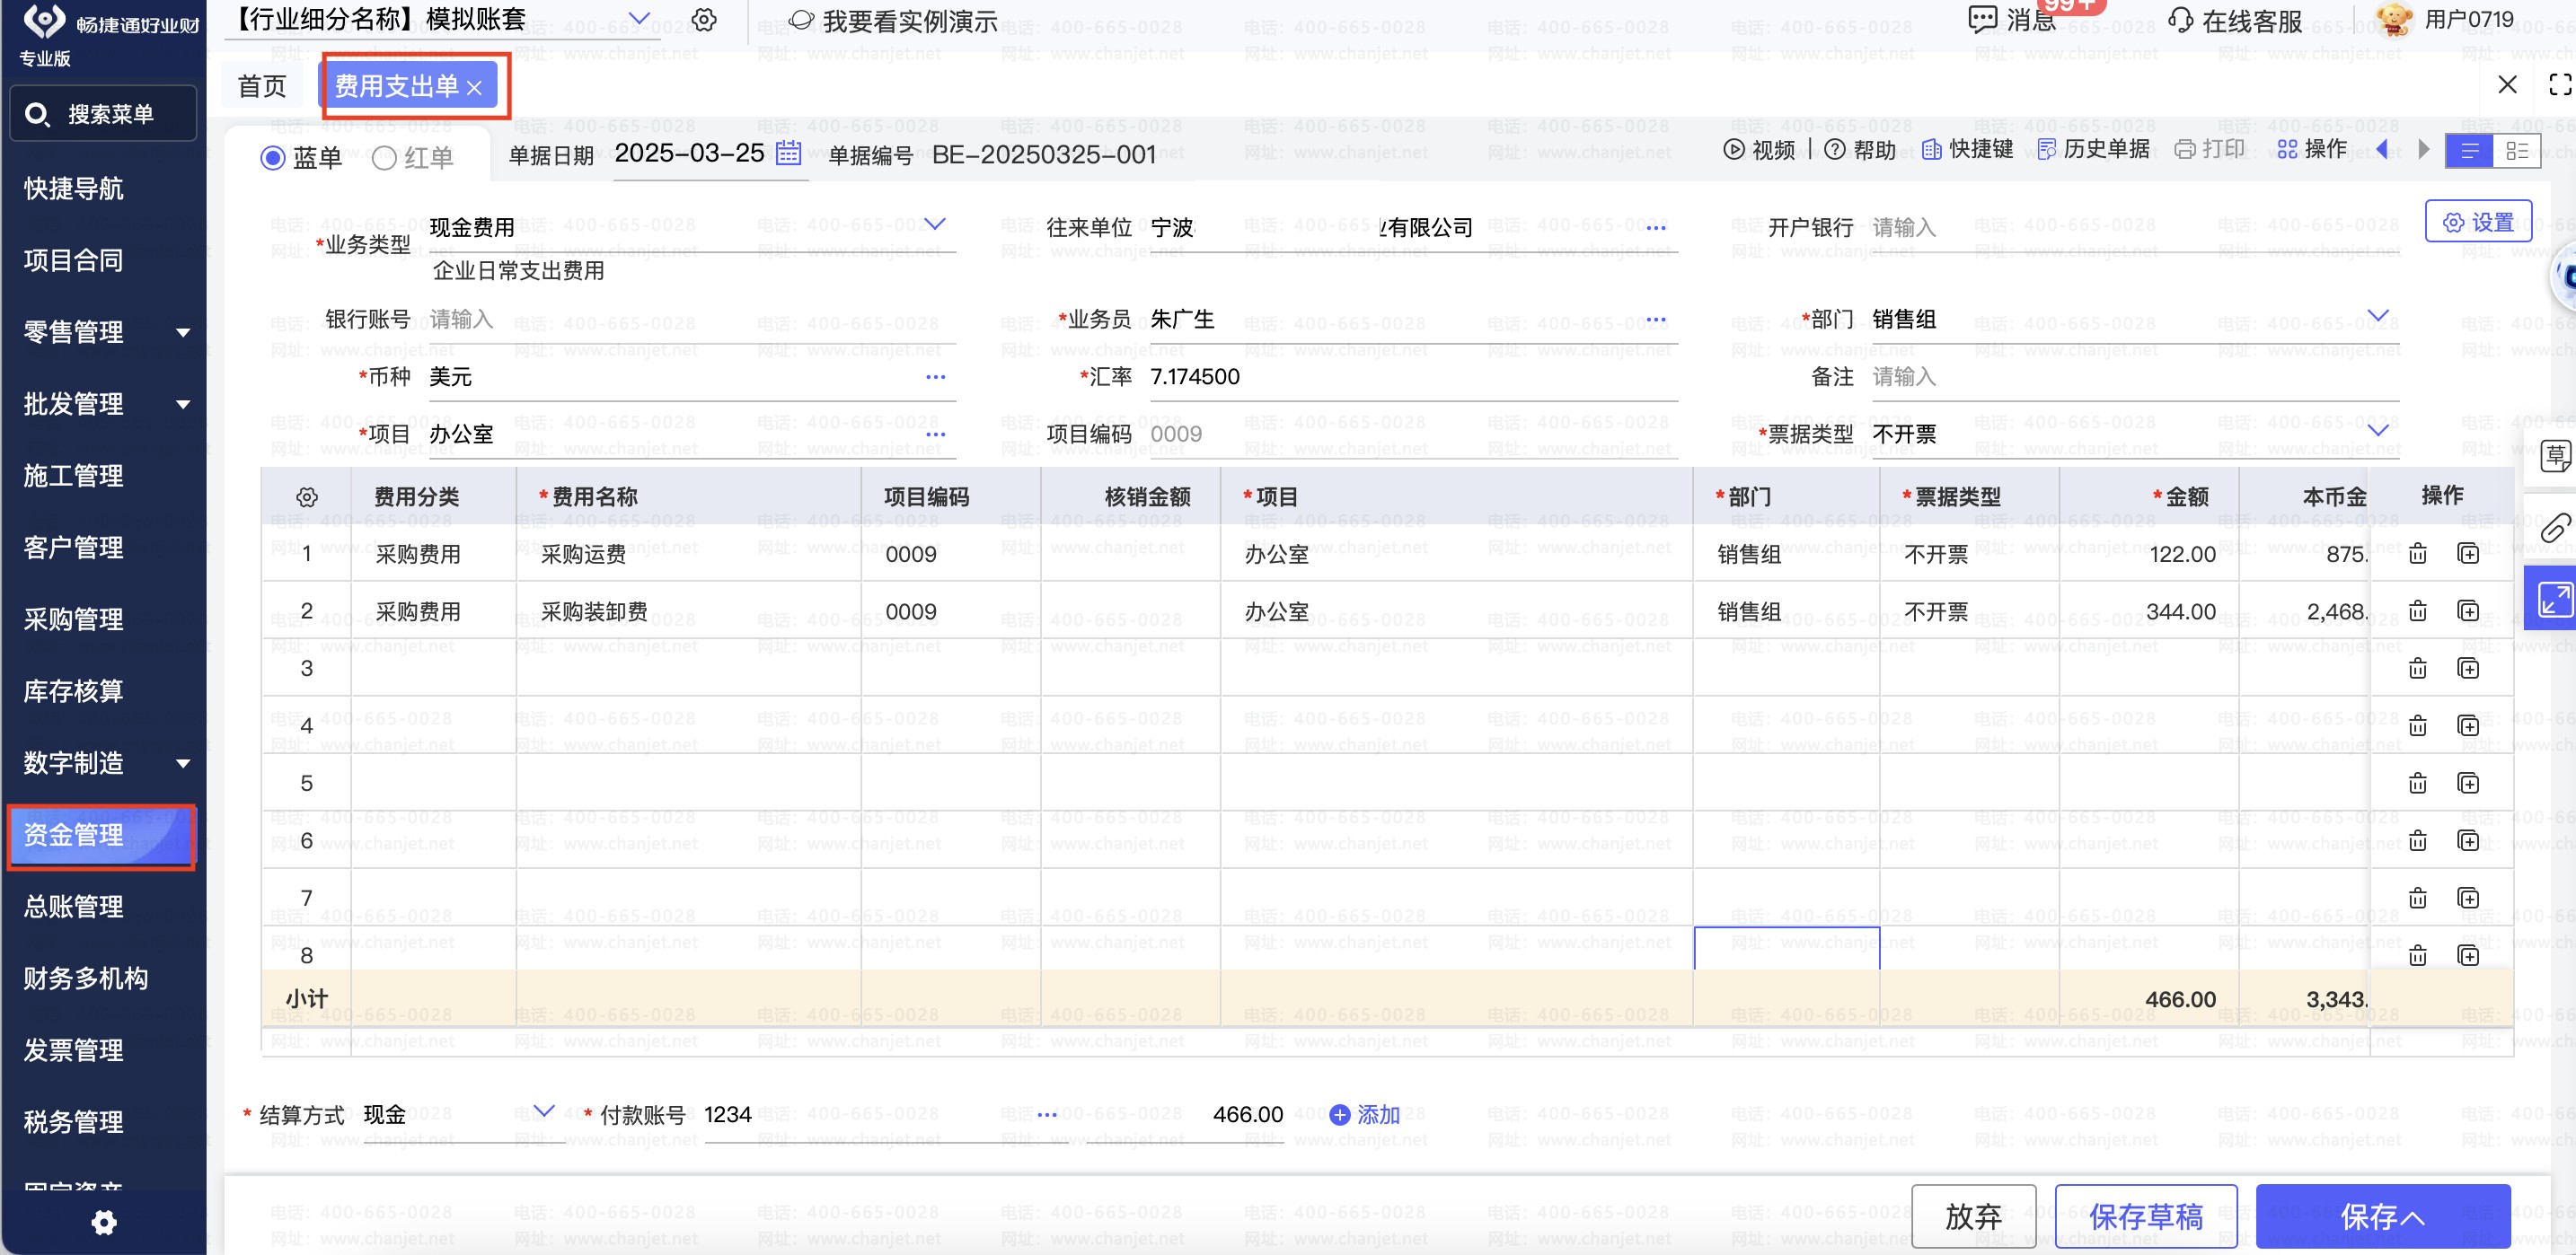The image size is (2576, 1255).
Task: Copy-add row after 采购运费 row 1
Action: (x=2468, y=554)
